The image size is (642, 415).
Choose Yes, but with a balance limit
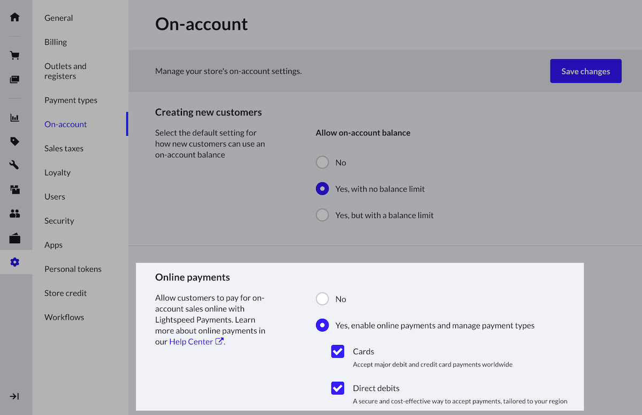click(x=322, y=215)
